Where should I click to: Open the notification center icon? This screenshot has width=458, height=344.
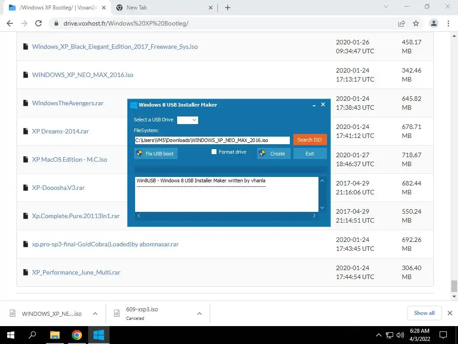pyautogui.click(x=443, y=335)
